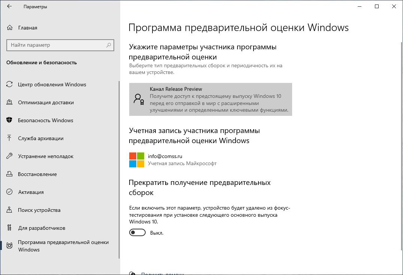Click the back arrow icon
The height and width of the screenshot is (275, 403).
click(9, 6)
